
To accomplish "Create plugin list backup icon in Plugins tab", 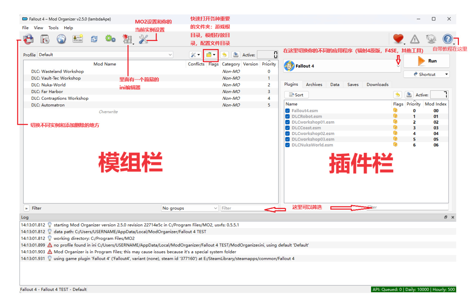I will tap(409, 95).
